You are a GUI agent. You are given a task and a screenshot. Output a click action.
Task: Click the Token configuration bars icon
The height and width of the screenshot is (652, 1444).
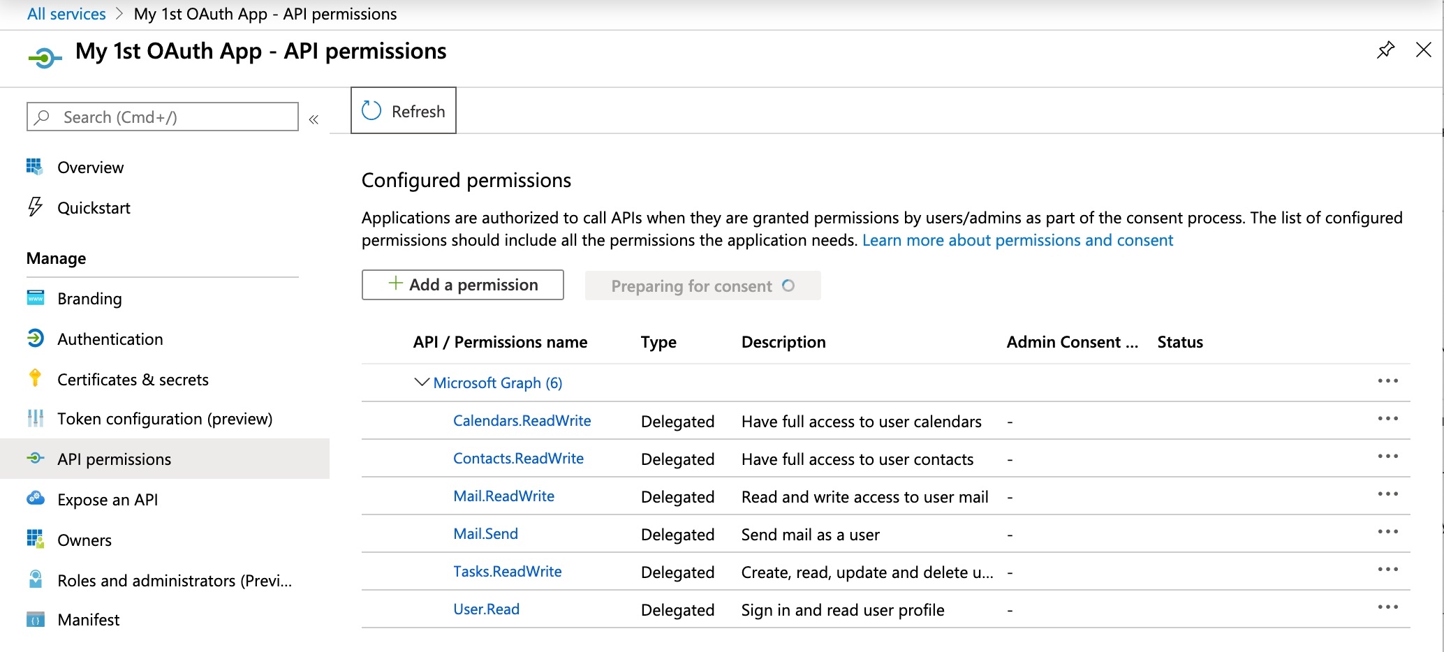coord(35,418)
